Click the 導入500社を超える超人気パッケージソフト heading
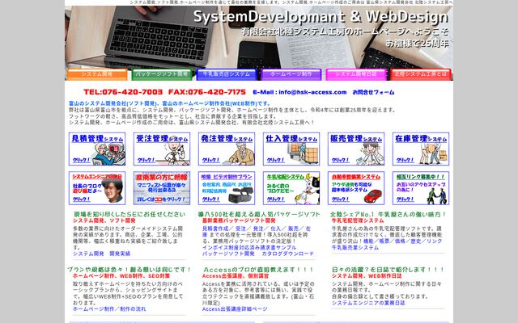 point(259,214)
